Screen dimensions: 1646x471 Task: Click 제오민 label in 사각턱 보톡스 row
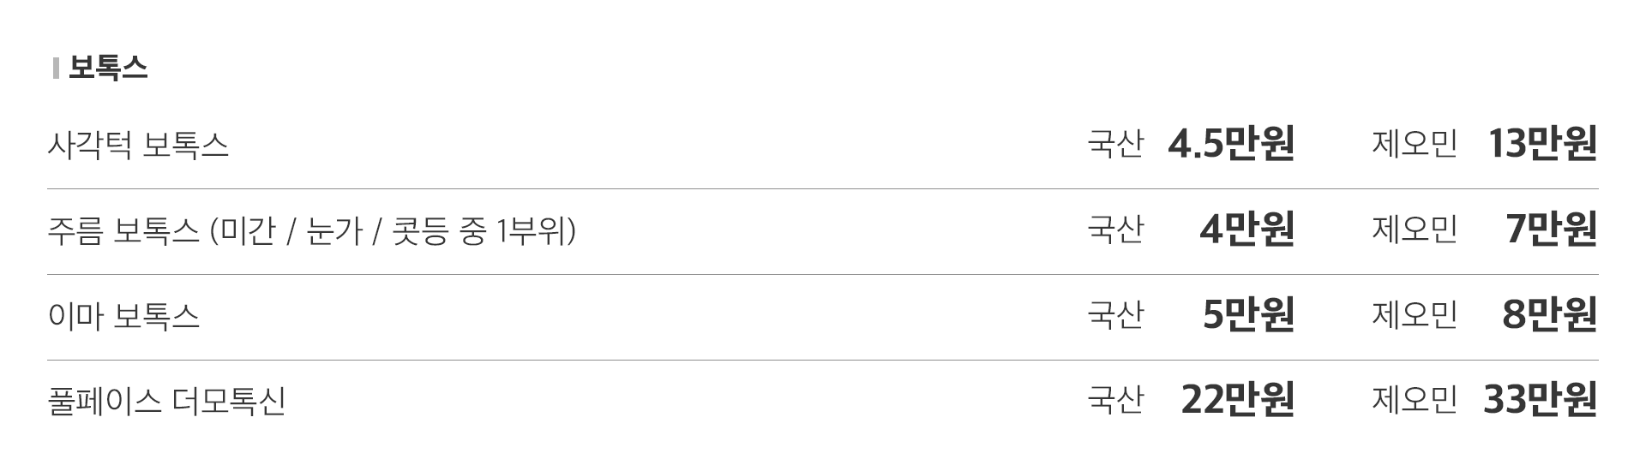point(1415,144)
